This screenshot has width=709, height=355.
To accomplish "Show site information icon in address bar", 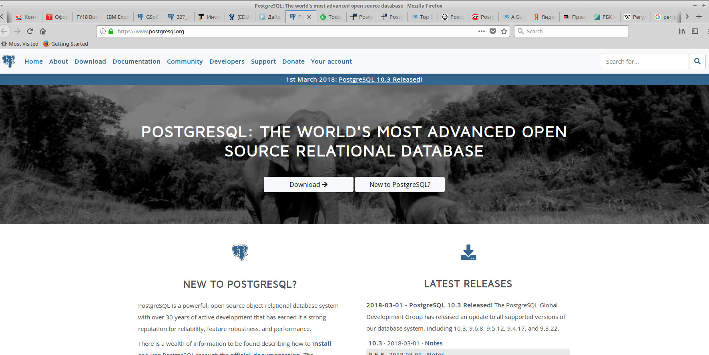I will (103, 31).
